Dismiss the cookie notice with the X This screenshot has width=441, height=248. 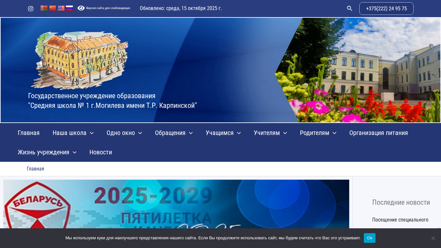point(433,238)
